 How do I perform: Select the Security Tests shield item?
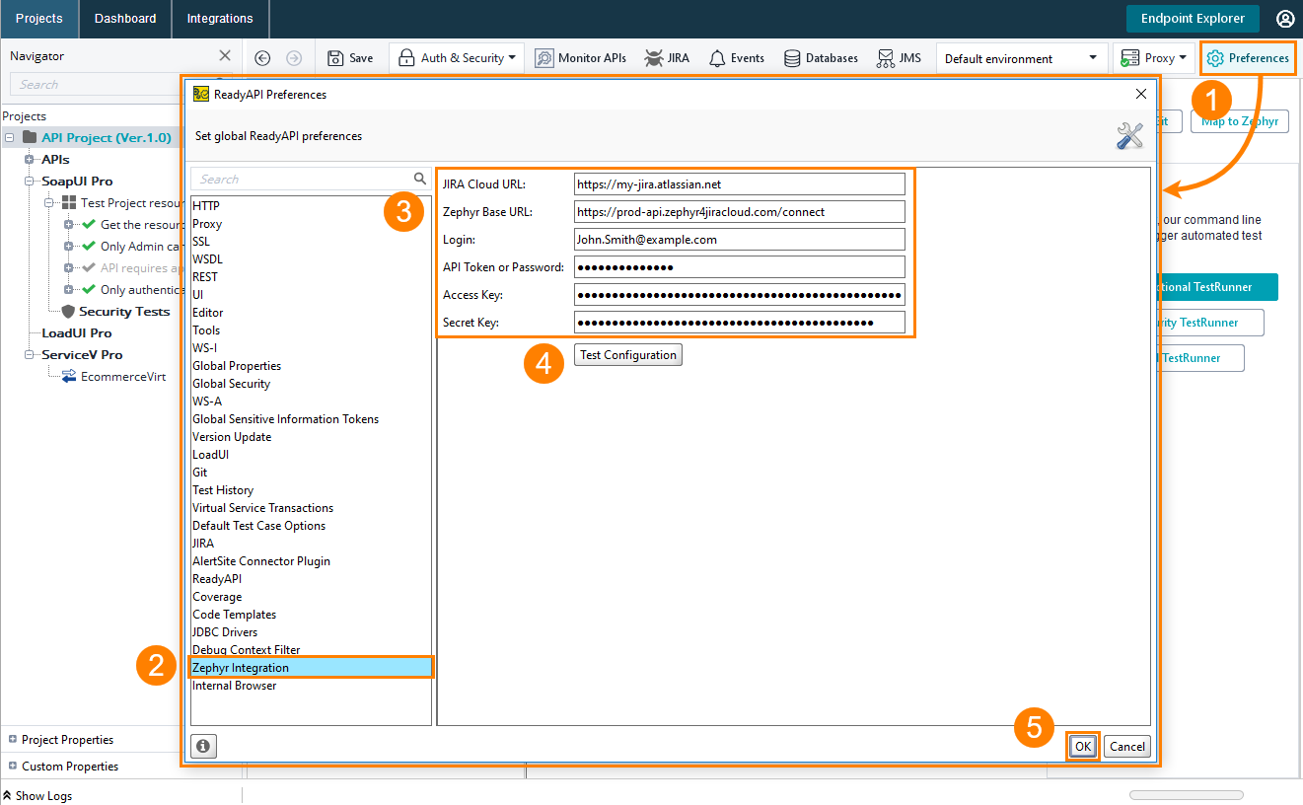pos(115,311)
